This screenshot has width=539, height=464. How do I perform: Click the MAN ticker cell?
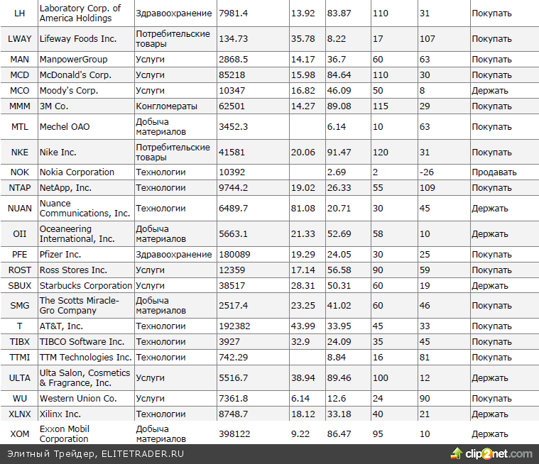pyautogui.click(x=19, y=60)
